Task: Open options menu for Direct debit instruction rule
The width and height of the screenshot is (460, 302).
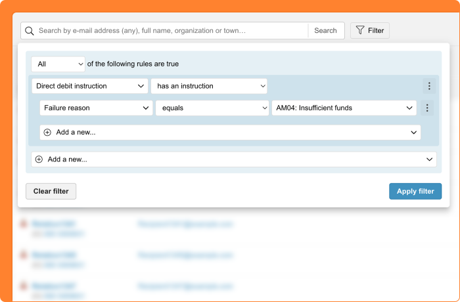Action: click(429, 86)
